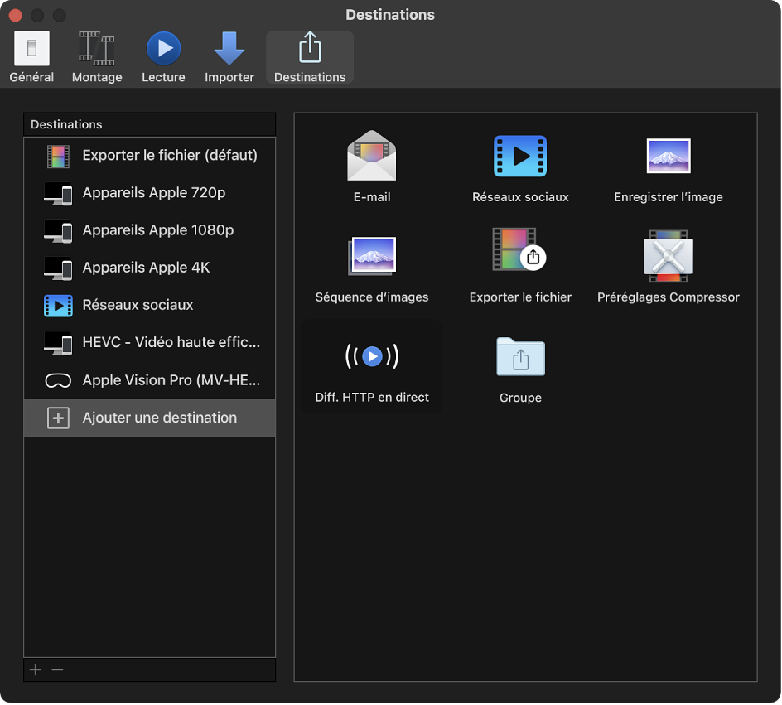Switch to the Montage tab

[96, 55]
